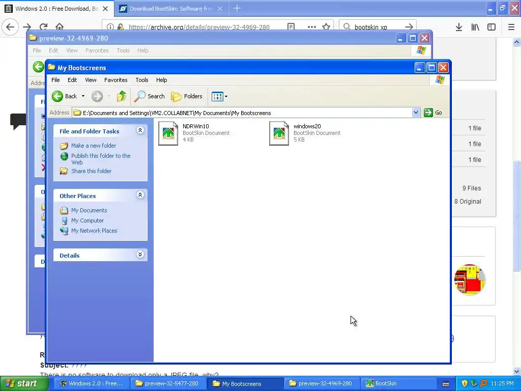The height and width of the screenshot is (391, 521).
Task: Go to My Documents in Other Places
Action: 89,210
